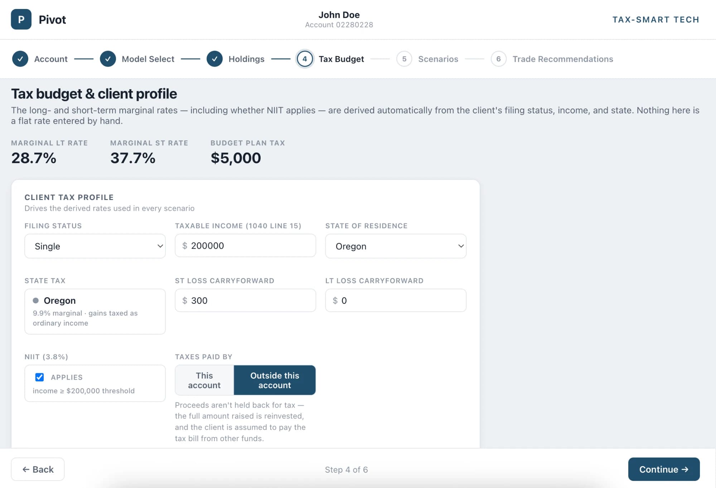Select 'This account' for taxes paid by
This screenshot has width=716, height=488.
point(204,380)
